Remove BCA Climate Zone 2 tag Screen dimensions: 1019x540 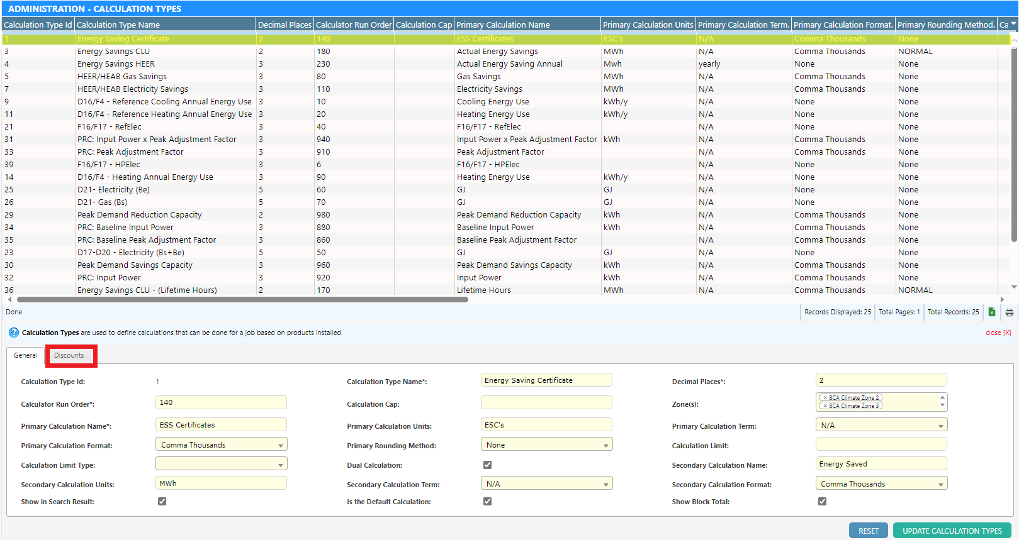point(825,398)
